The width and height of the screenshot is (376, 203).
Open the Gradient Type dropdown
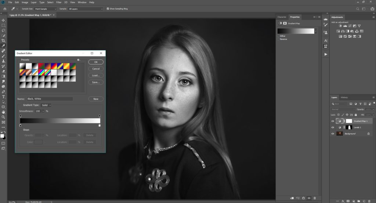[x=46, y=105]
